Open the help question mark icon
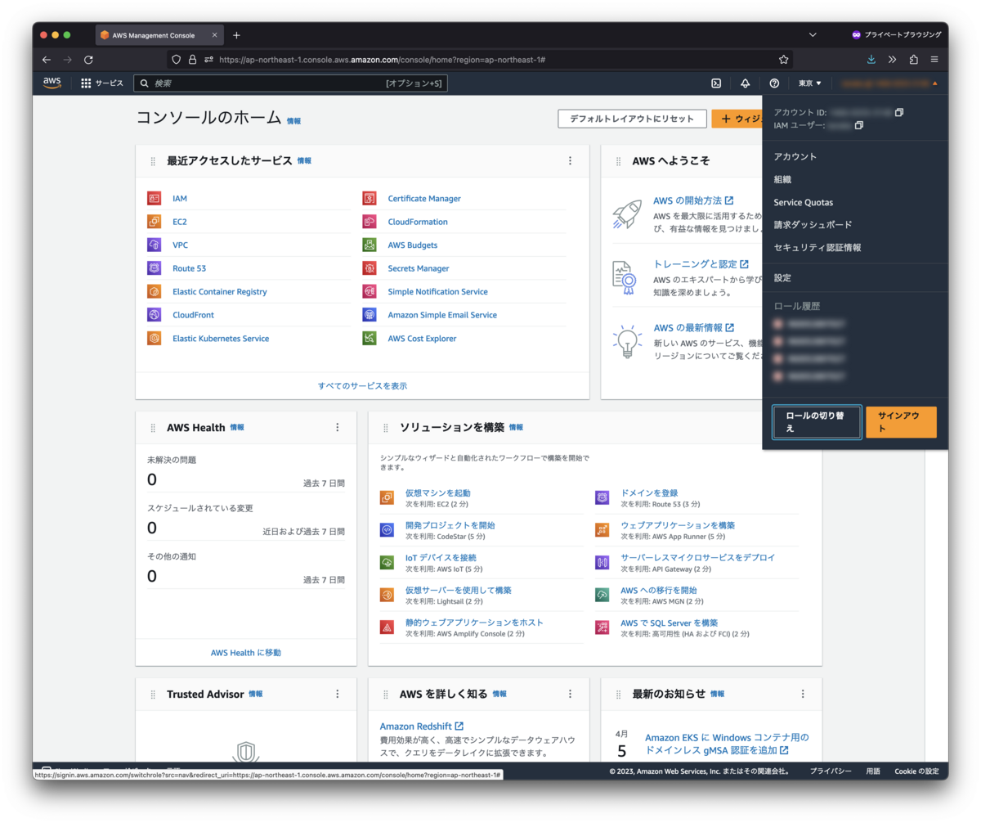This screenshot has width=981, height=823. click(774, 83)
